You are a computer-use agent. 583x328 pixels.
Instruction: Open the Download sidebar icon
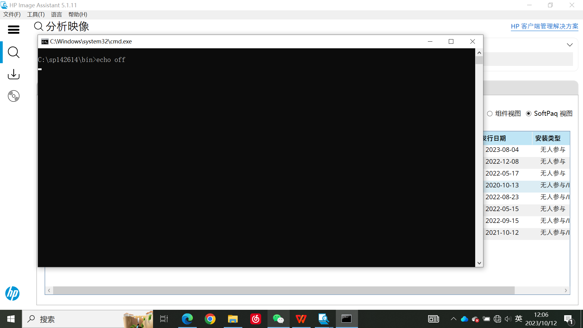pyautogui.click(x=13, y=74)
